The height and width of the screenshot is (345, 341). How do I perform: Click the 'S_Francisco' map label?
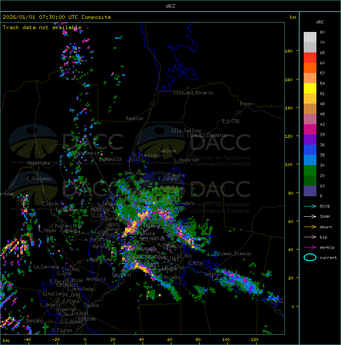pos(147,156)
